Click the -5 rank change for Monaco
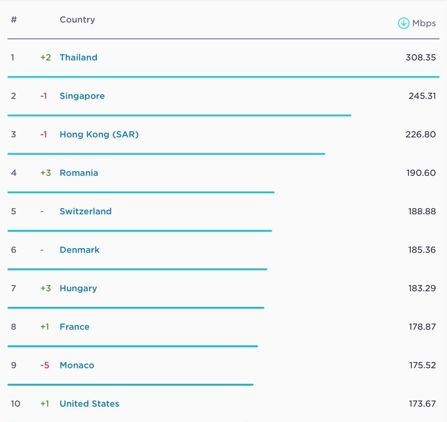The height and width of the screenshot is (422, 447). [44, 365]
